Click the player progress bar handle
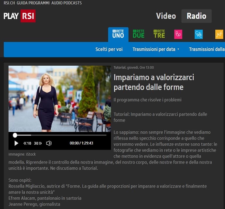This screenshot has height=209, width=225. [15, 135]
